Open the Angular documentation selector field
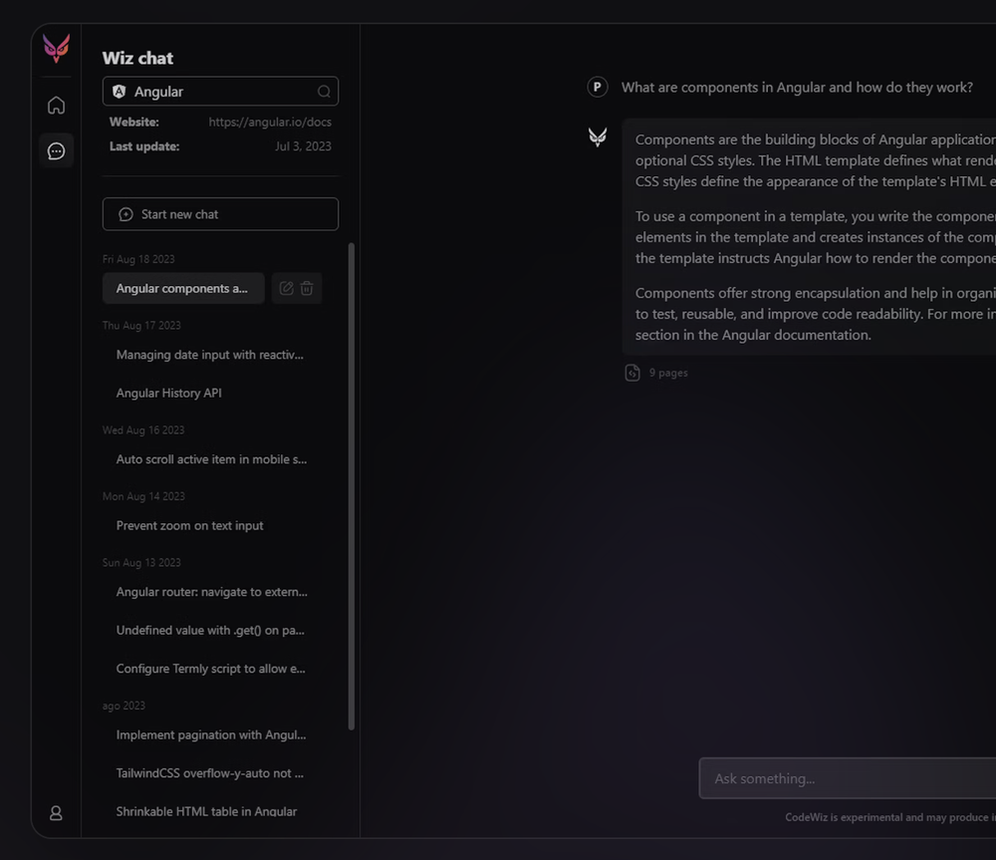Viewport: 996px width, 860px height. [220, 92]
